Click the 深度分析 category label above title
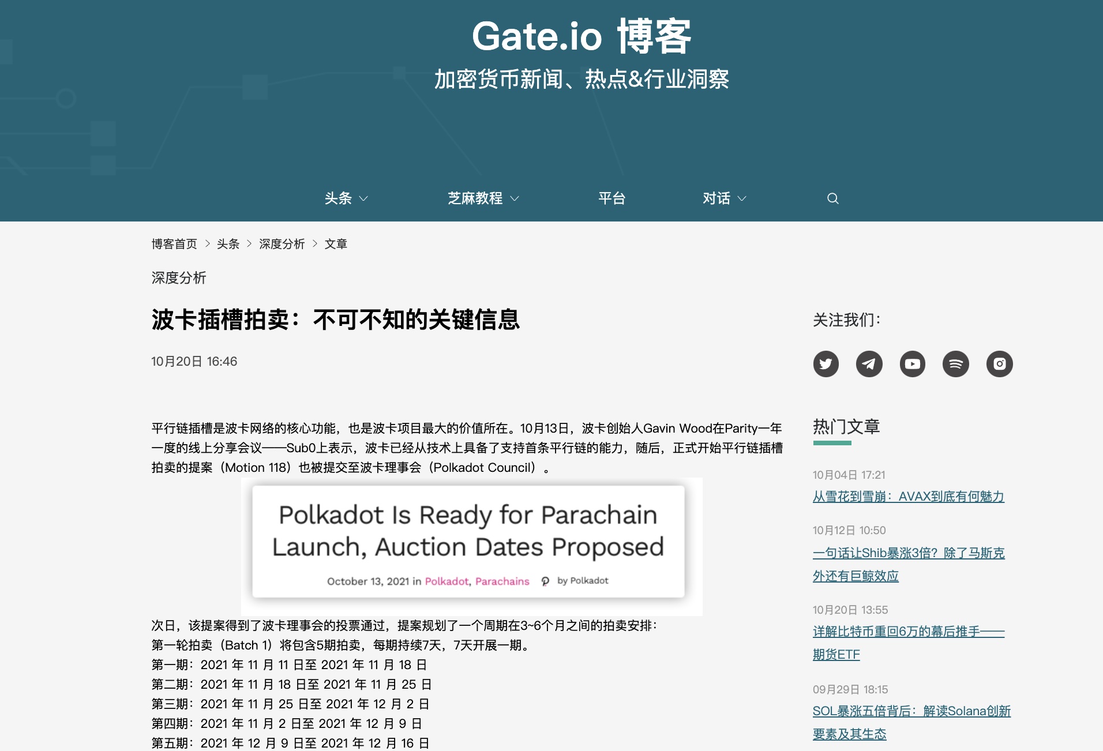 179,278
